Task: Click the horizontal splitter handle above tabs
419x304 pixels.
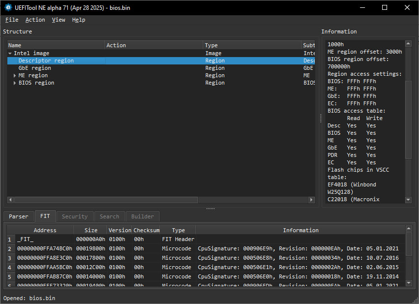Action: (210, 209)
